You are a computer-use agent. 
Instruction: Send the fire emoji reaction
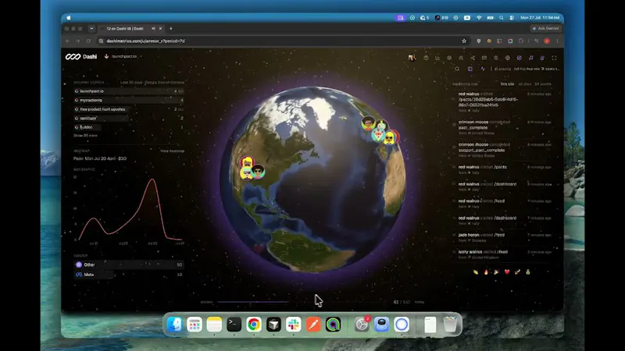click(x=486, y=272)
